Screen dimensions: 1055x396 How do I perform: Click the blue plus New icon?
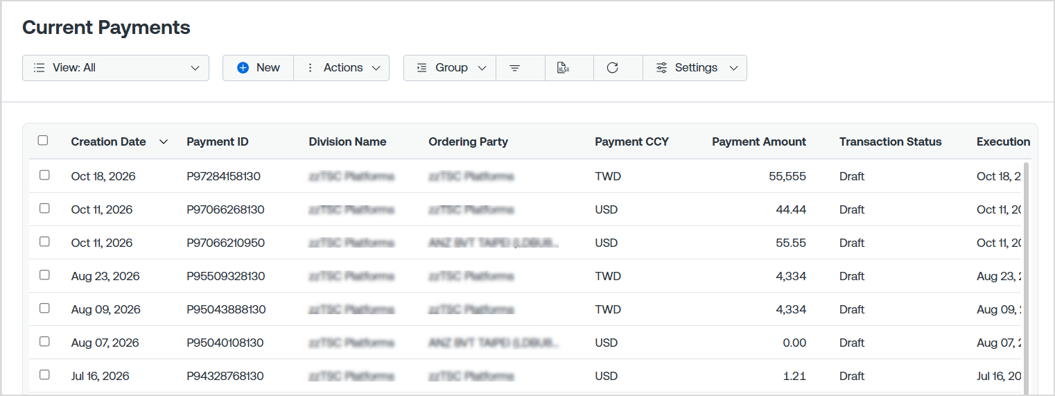(x=243, y=68)
